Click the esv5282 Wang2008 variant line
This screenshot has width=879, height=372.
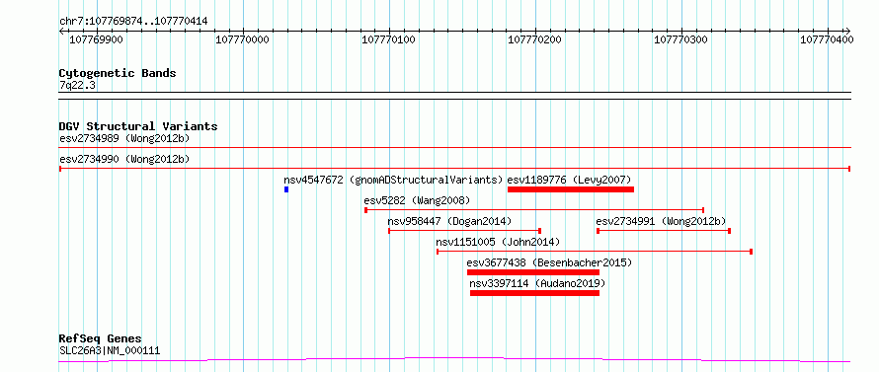(x=534, y=210)
